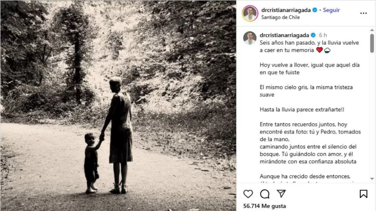Follow the account with Seguir
The image size is (376, 211).
tap(331, 10)
